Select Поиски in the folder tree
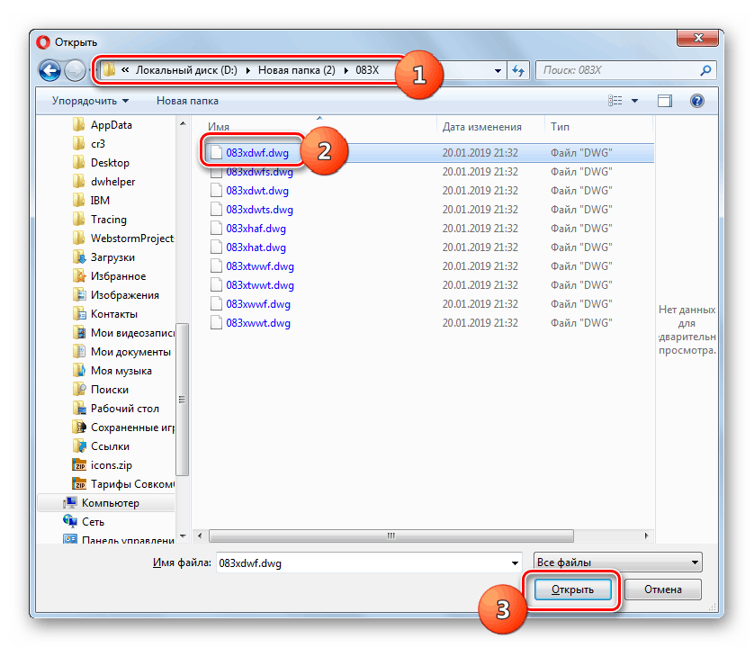 point(110,390)
